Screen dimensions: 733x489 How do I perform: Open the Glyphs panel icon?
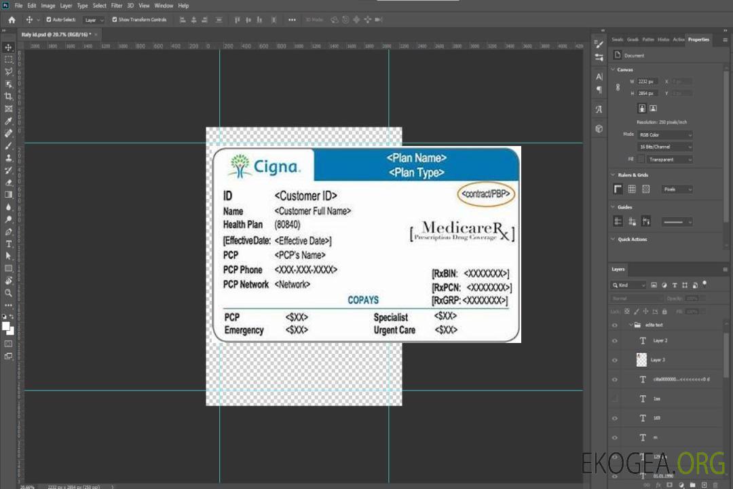click(599, 109)
